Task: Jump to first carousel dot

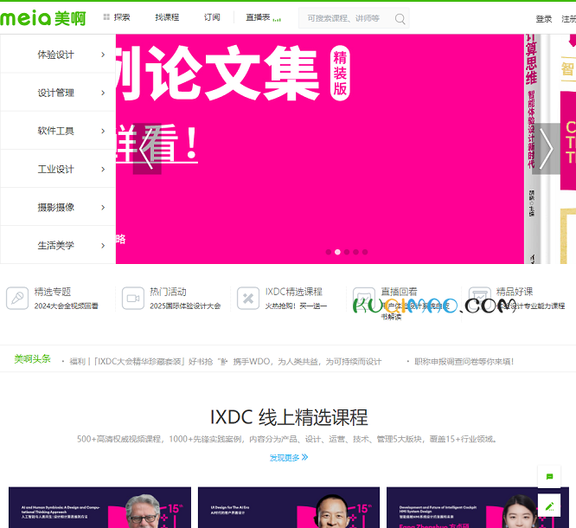Action: (329, 252)
